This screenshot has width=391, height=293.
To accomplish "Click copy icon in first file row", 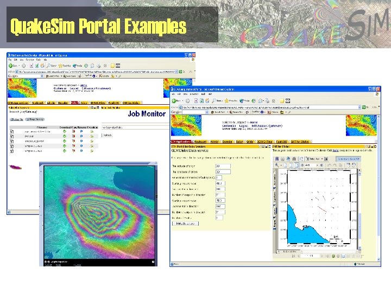I will 73,131.
